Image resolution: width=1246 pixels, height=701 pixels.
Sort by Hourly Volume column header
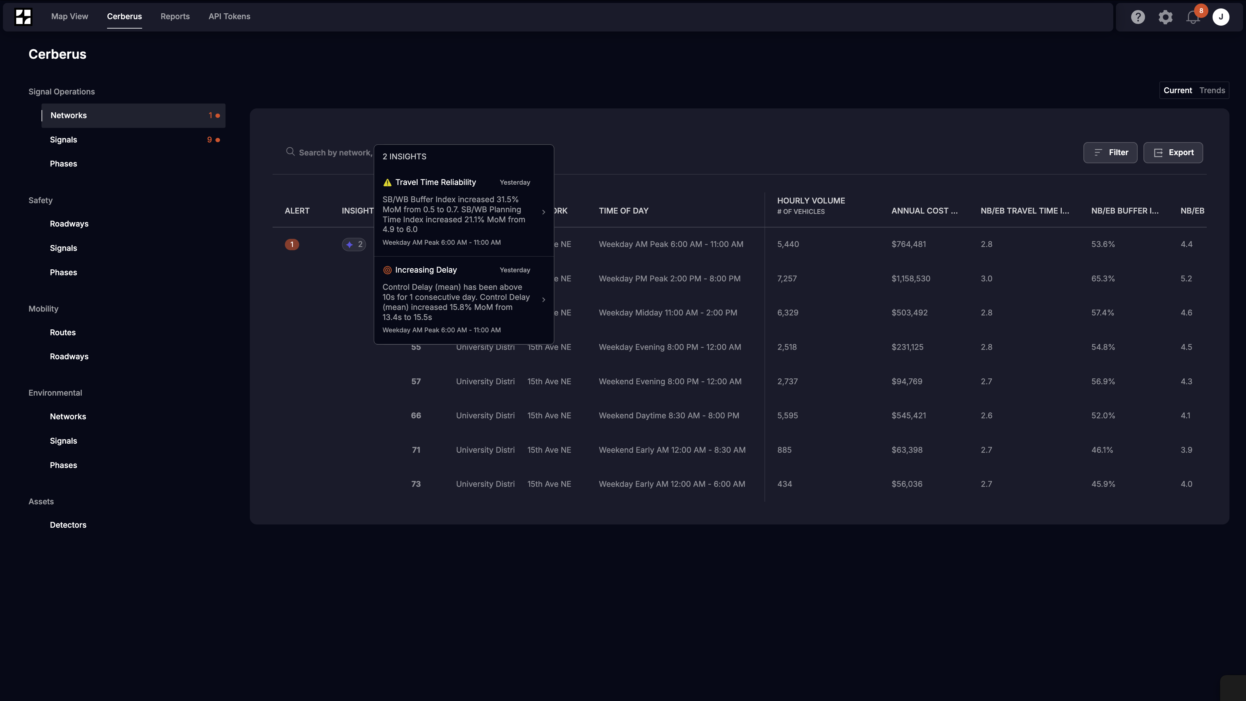(811, 201)
